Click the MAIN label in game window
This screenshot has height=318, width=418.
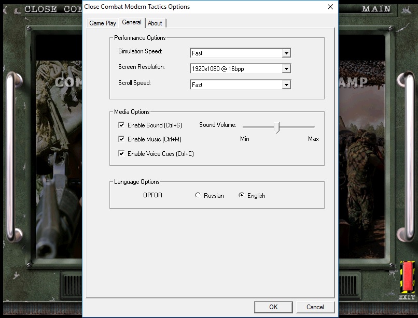pos(376,9)
